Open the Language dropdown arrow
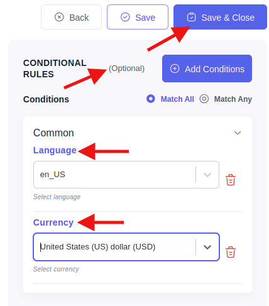Image resolution: width=269 pixels, height=306 pixels. (207, 175)
